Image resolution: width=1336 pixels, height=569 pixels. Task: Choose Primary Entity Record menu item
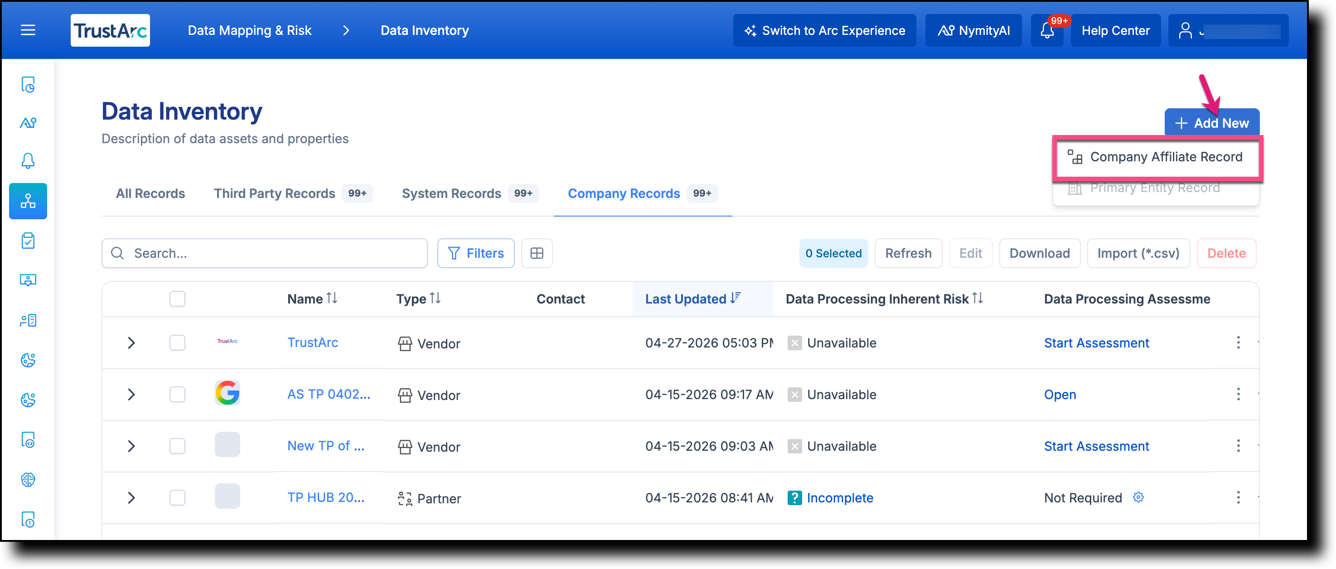pyautogui.click(x=1156, y=188)
